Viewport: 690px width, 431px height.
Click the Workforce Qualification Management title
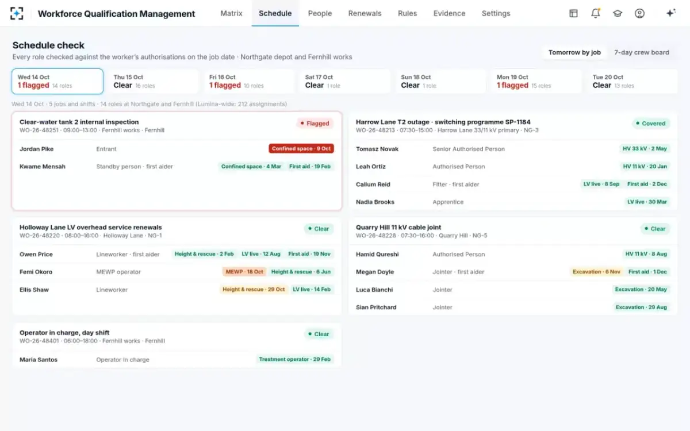click(x=117, y=13)
